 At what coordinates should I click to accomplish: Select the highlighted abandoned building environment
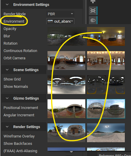[x=106, y=109]
